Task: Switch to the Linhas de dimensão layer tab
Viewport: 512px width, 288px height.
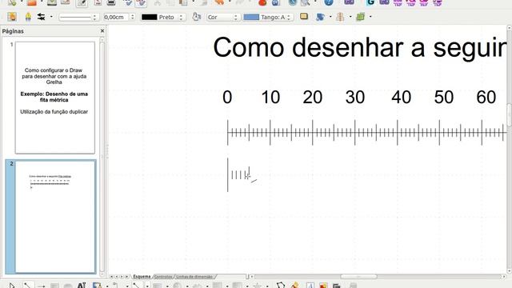Action: click(x=194, y=277)
